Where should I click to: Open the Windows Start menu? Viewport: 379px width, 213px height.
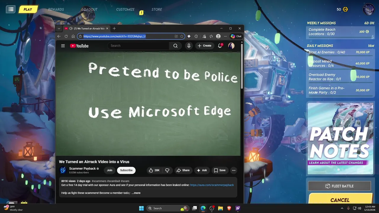point(141,208)
